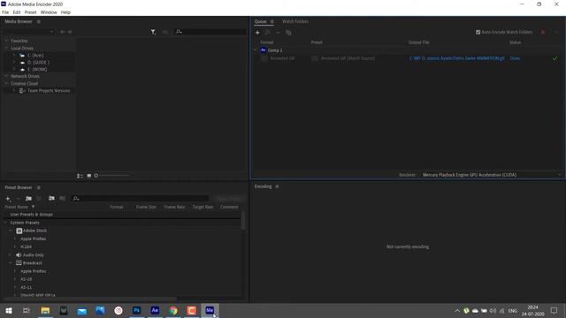Click Ingest eye icon in Media Browser
Image resolution: width=566 pixels, height=318 pixels.
[x=165, y=32]
